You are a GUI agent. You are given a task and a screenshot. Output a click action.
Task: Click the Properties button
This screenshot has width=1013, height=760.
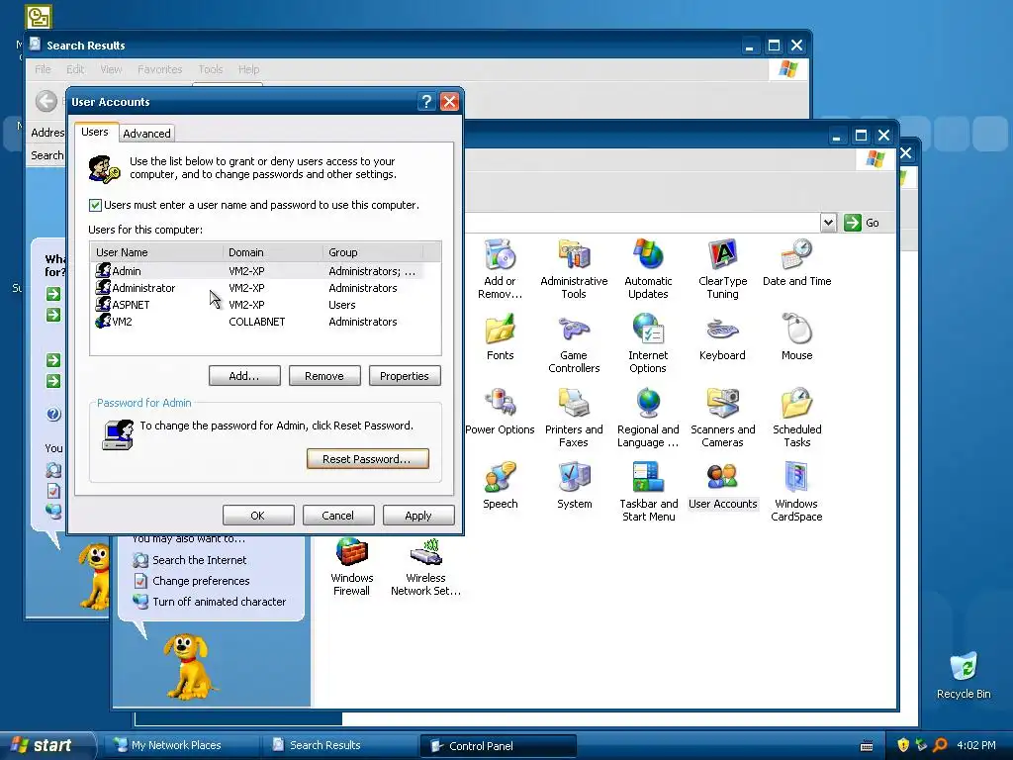click(405, 375)
